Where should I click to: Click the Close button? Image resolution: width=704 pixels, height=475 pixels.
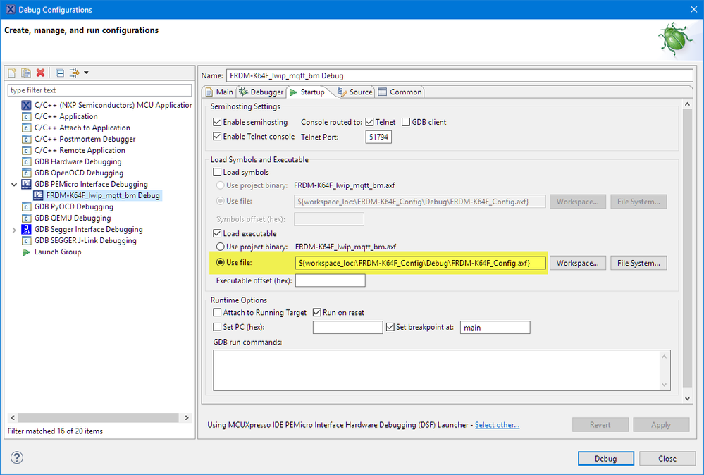[667, 458]
